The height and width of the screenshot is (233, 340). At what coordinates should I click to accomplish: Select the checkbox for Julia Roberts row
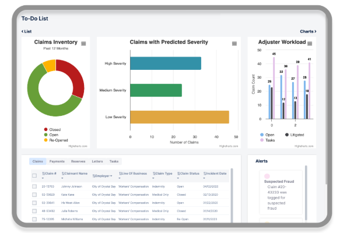click(34, 211)
